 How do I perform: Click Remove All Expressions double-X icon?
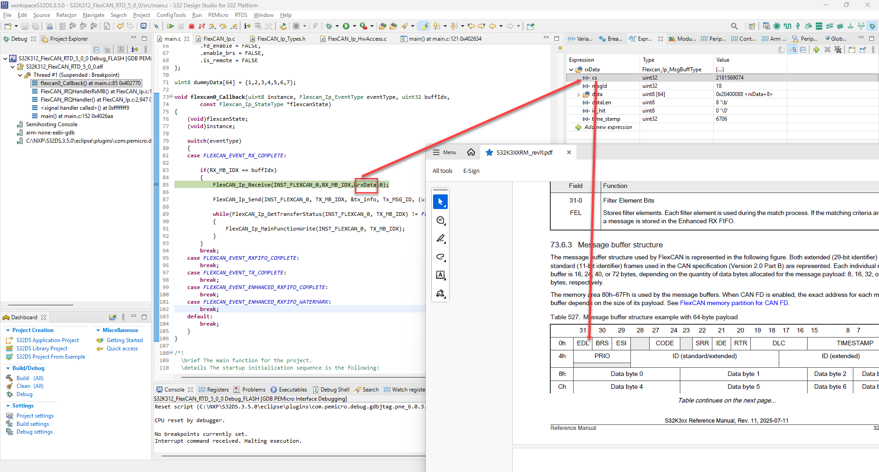click(838, 50)
